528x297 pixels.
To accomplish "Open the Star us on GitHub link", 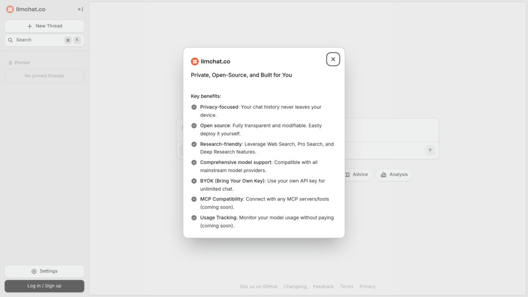I will click(x=258, y=287).
